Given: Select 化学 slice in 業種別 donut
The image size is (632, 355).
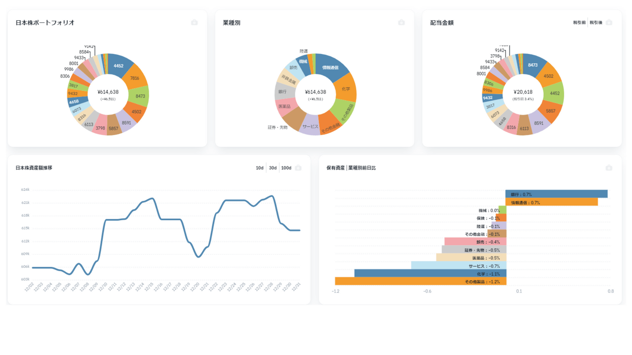Looking at the screenshot, I should 346,88.
